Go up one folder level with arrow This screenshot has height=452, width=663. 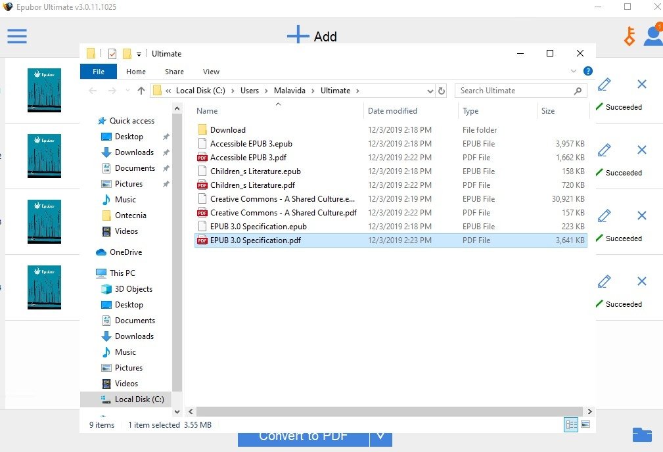coord(141,91)
